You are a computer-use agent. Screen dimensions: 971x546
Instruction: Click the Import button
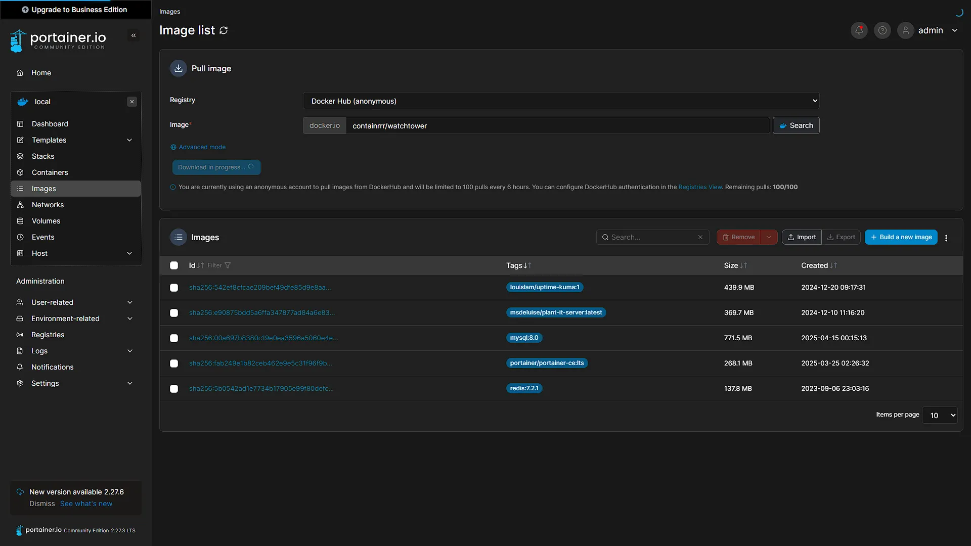(x=802, y=237)
